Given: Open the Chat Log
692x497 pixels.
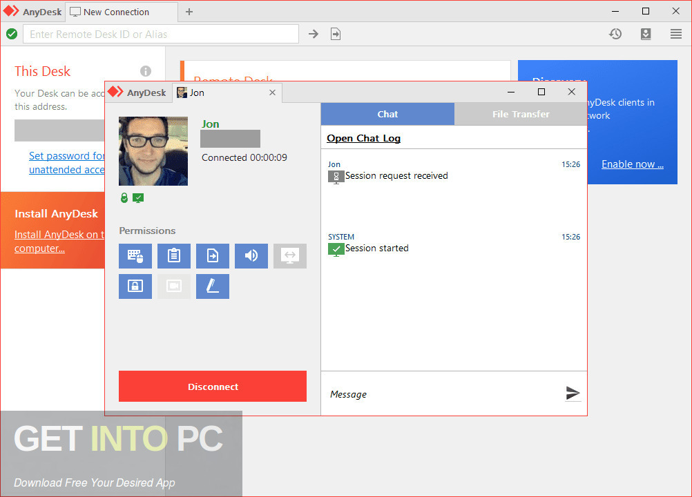Looking at the screenshot, I should (363, 138).
